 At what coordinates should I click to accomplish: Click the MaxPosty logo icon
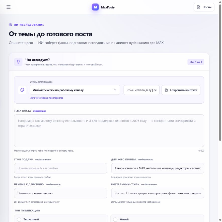[95, 7]
